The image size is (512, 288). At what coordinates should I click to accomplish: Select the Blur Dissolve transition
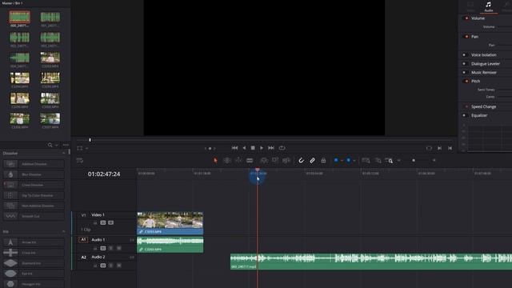pyautogui.click(x=34, y=174)
